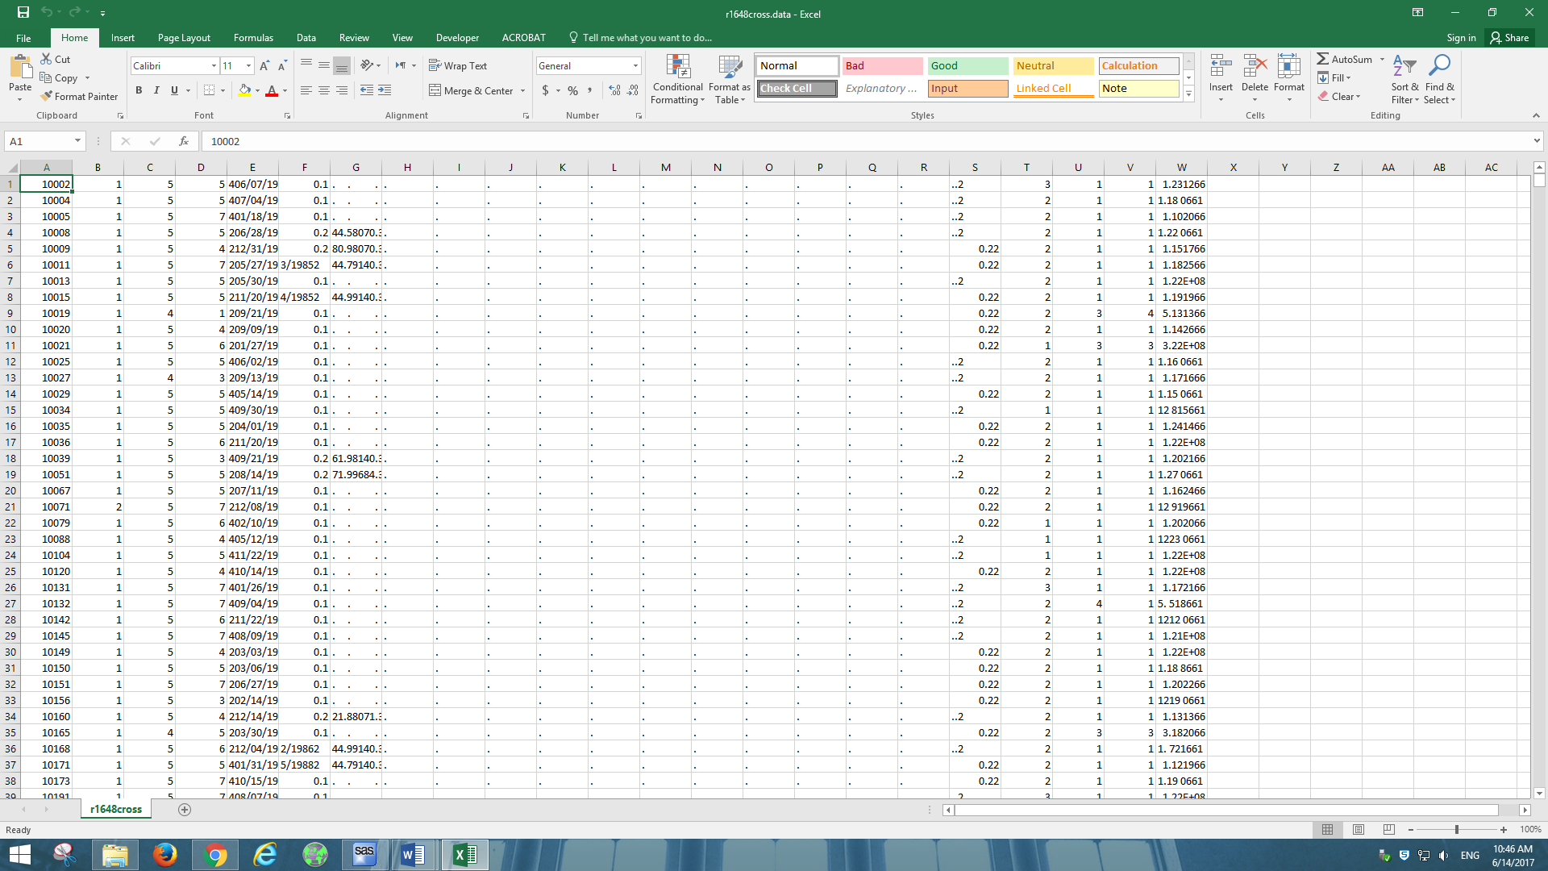Screen dimensions: 1548x871
Task: Click the Find & Select magnifier icon
Action: coord(1439,68)
